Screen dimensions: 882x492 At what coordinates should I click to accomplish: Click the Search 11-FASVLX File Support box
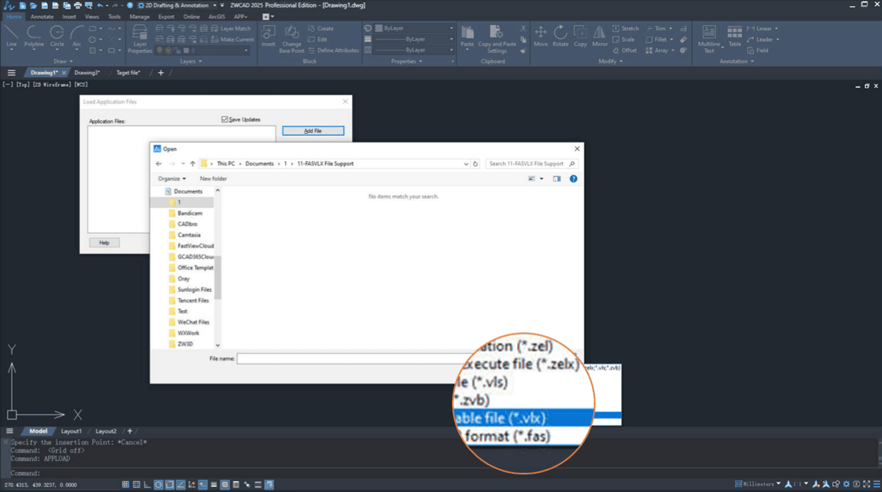coord(532,164)
